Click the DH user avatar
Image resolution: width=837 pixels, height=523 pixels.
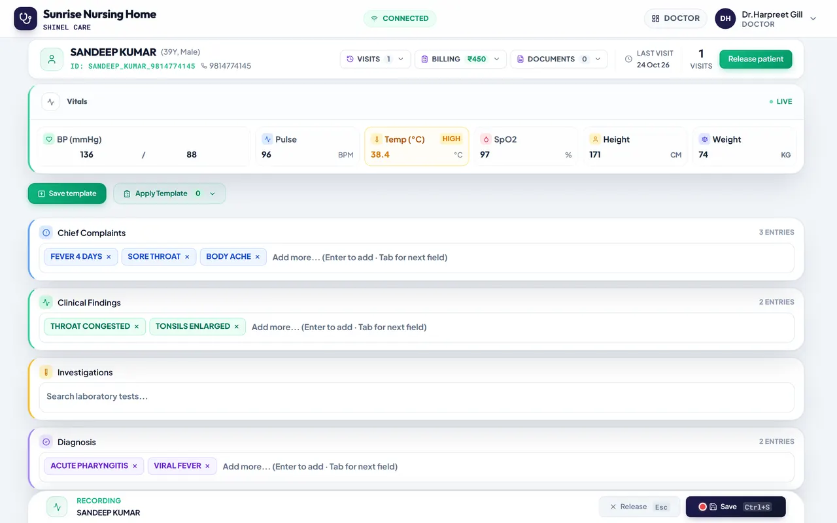[725, 18]
